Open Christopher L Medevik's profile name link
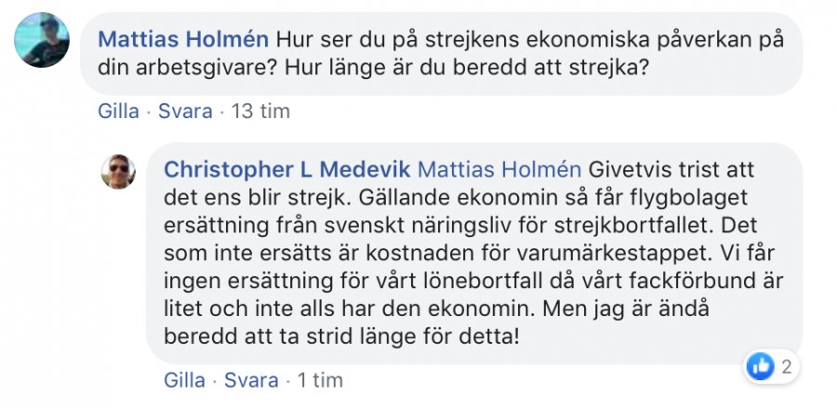The height and width of the screenshot is (408, 837). point(286,171)
